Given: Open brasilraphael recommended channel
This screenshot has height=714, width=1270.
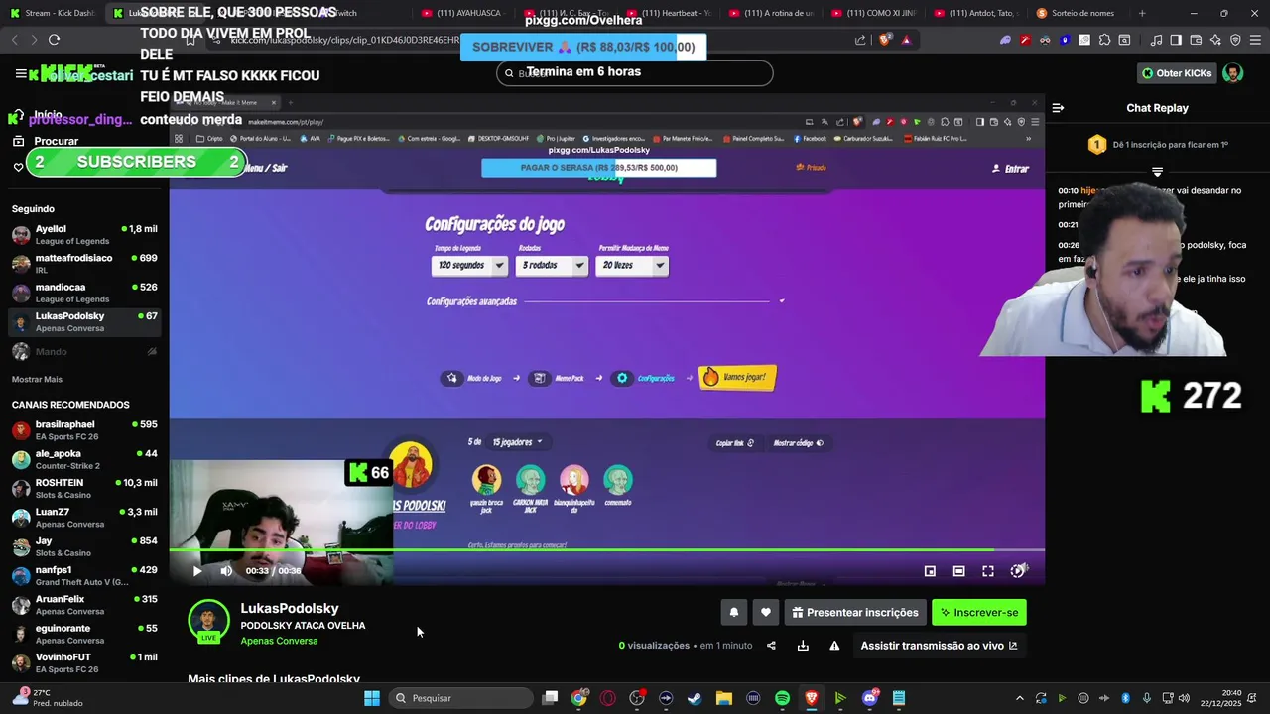Looking at the screenshot, I should [x=84, y=430].
